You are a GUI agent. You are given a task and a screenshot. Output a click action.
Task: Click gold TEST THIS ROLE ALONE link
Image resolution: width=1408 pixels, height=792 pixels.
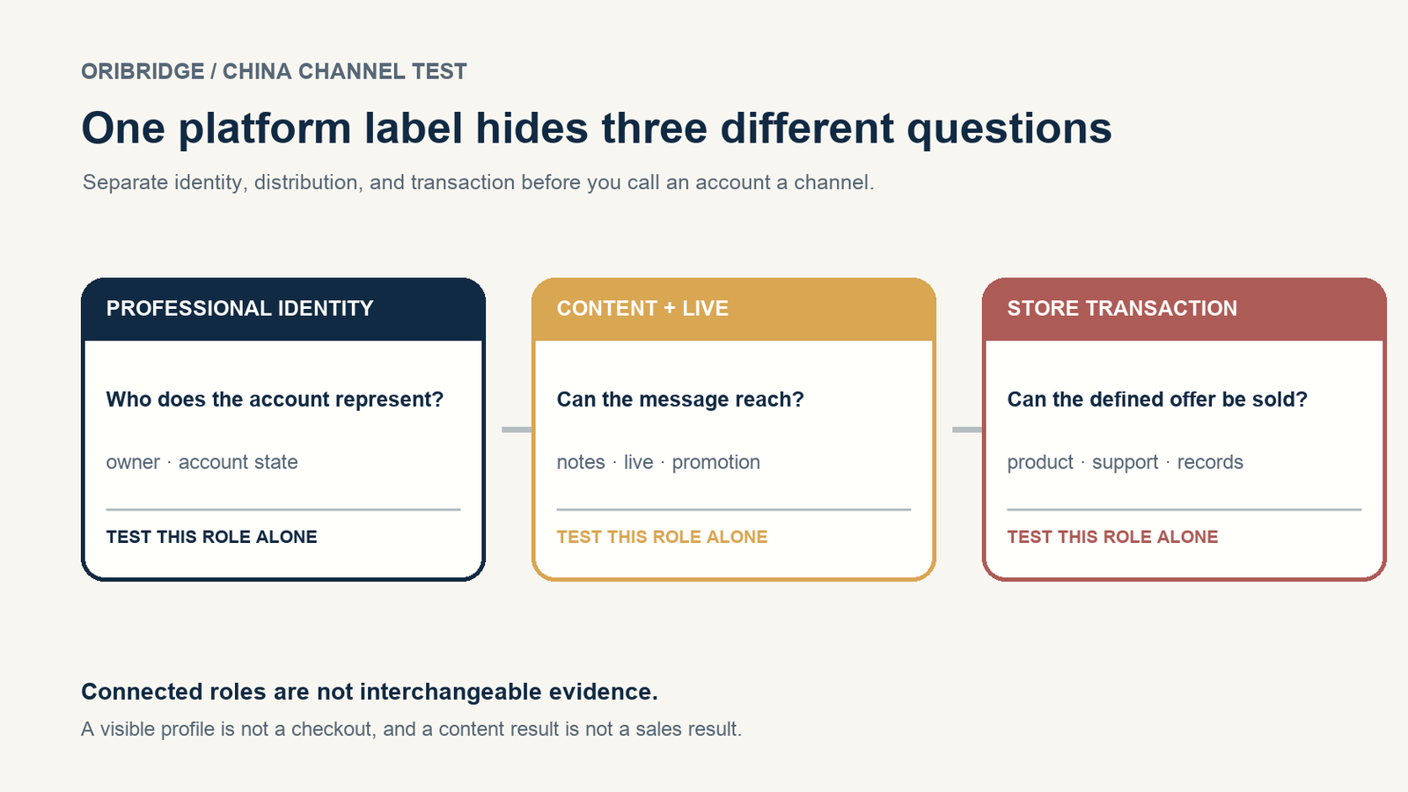pos(662,537)
